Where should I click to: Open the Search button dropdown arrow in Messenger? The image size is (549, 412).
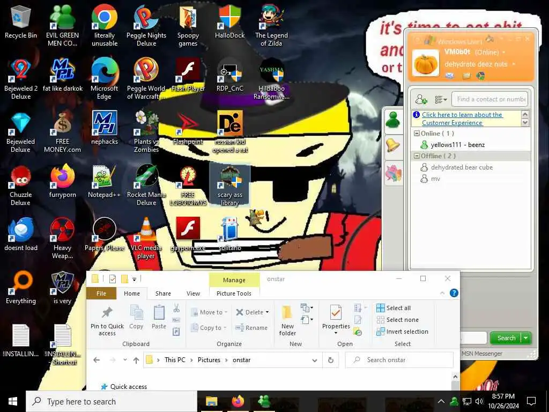point(526,338)
